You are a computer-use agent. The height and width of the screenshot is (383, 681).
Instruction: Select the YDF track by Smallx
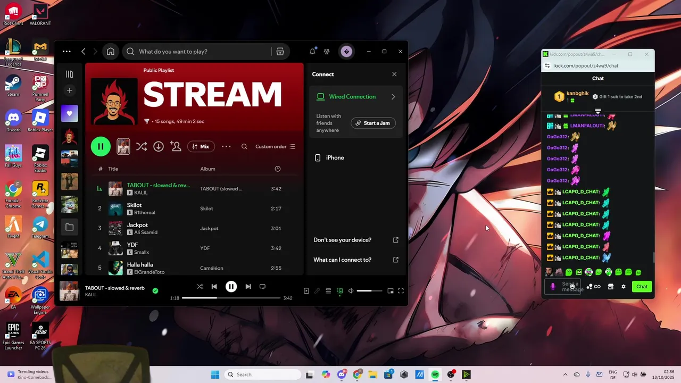[x=194, y=248]
